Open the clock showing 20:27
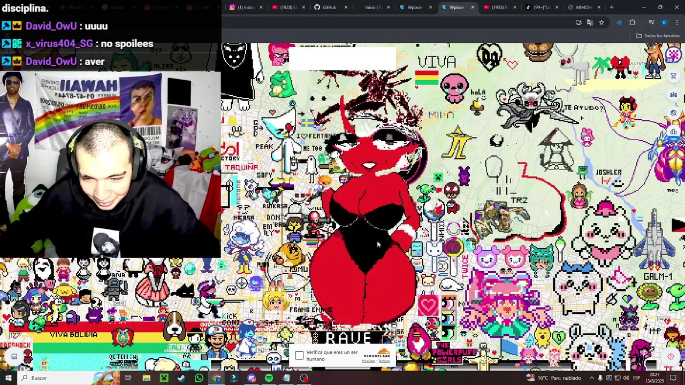Viewport: 685px width, 385px height. click(655, 378)
